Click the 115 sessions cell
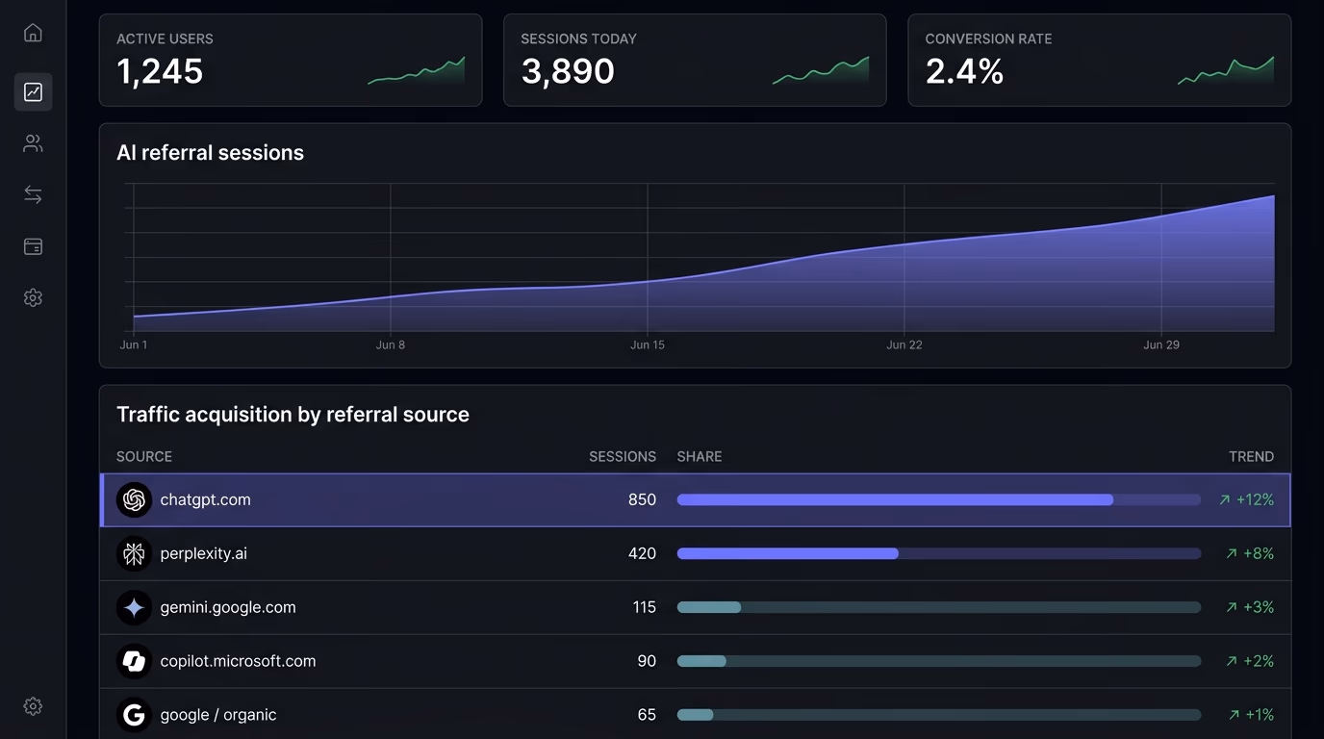Image resolution: width=1324 pixels, height=739 pixels. 645,607
